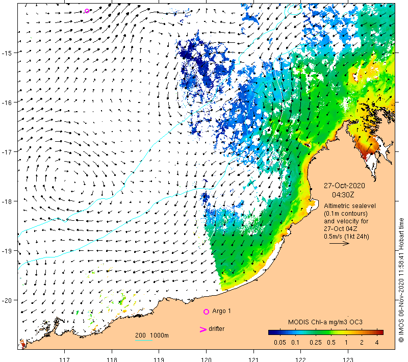Click the longitude axis label 119

pos(159,359)
